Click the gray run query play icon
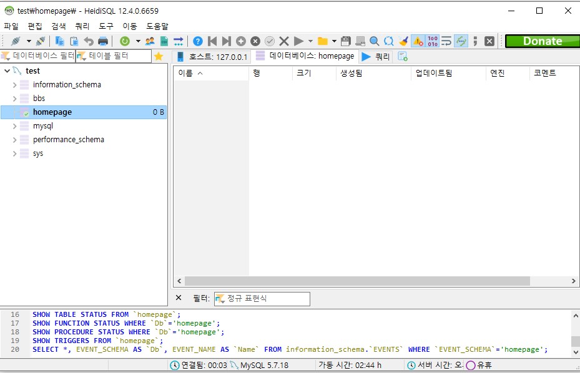Viewport: 580px width, 373px height. click(x=298, y=41)
